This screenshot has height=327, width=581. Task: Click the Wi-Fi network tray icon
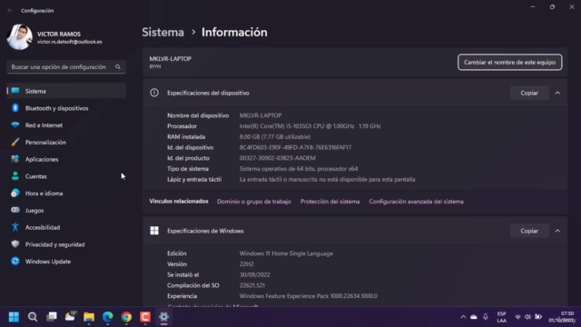(x=517, y=317)
